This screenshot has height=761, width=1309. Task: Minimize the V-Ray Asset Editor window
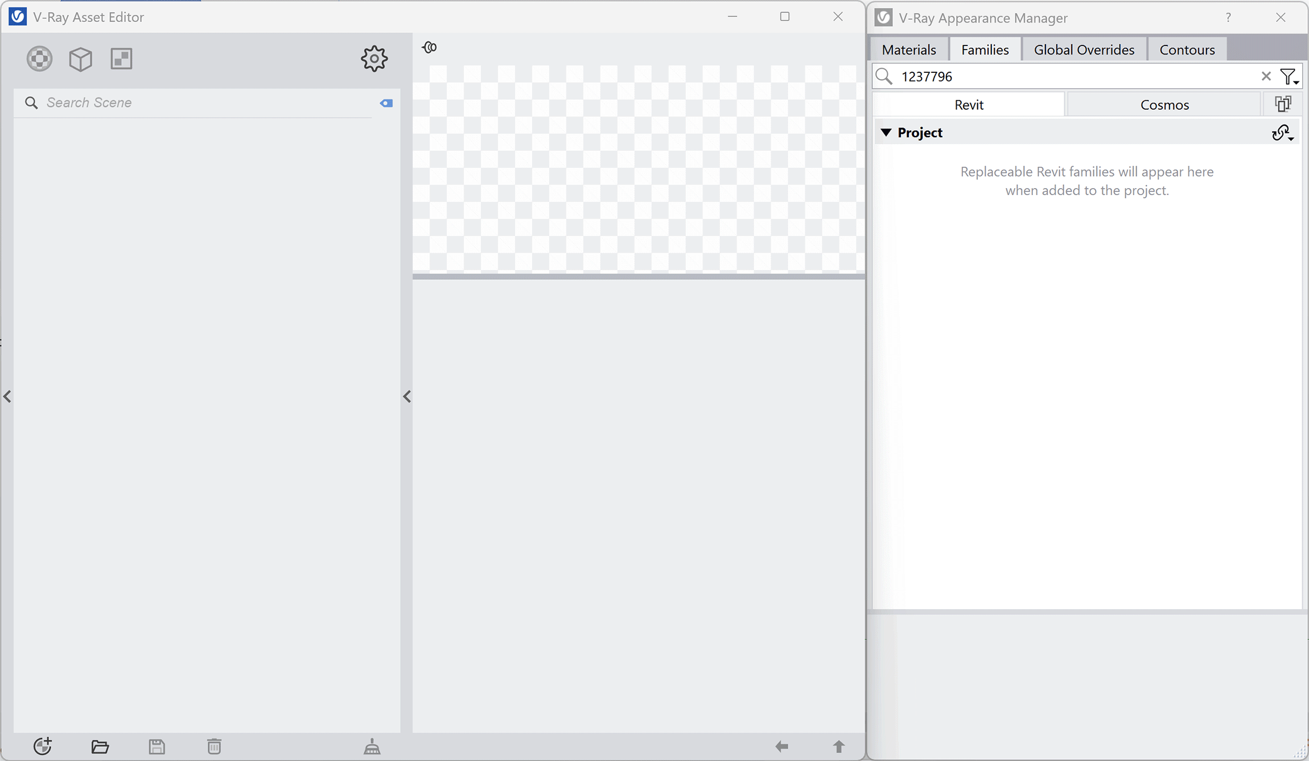click(x=732, y=16)
